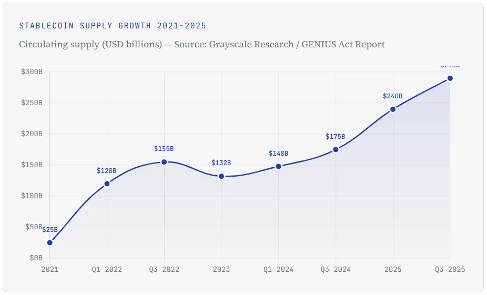Click the 2025 data point marker
The width and height of the screenshot is (487, 295).
pyautogui.click(x=393, y=109)
